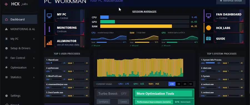The width and height of the screenshot is (250, 105).
Task: Click the Launch button under Turbo Boost
Action: pyautogui.click(x=124, y=102)
